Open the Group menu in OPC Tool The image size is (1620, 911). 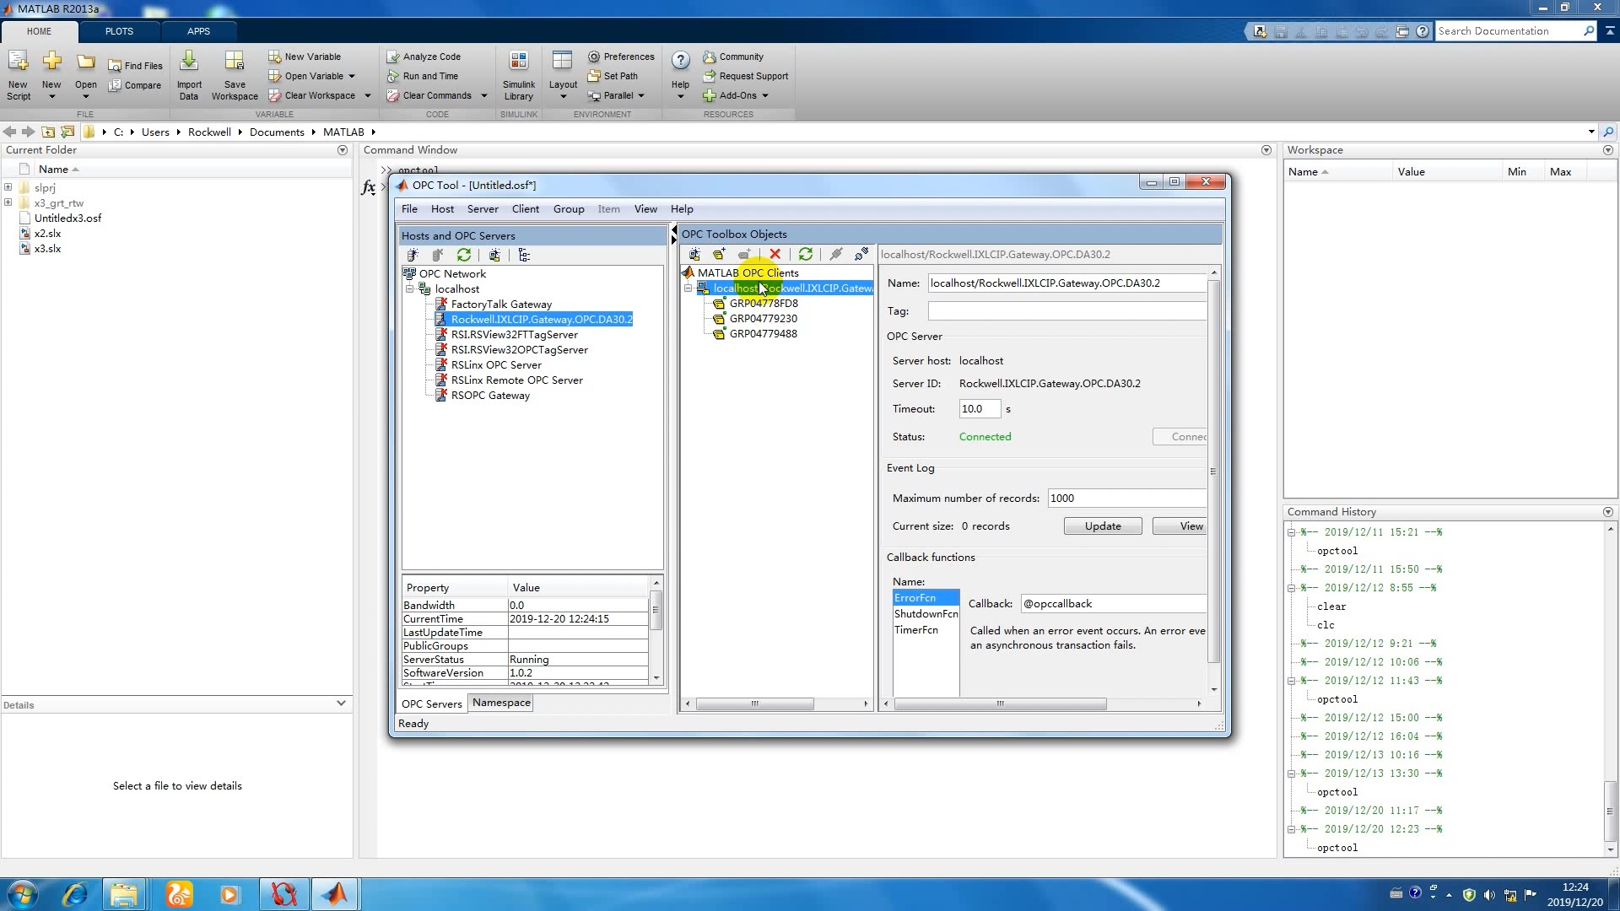point(568,209)
